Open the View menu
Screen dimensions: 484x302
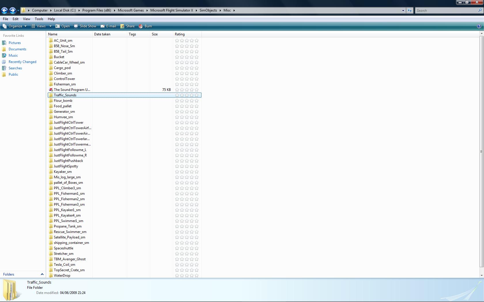tap(27, 19)
